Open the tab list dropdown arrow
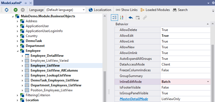Image resolution: width=215 pixels, height=102 pixels. click(x=208, y=3)
